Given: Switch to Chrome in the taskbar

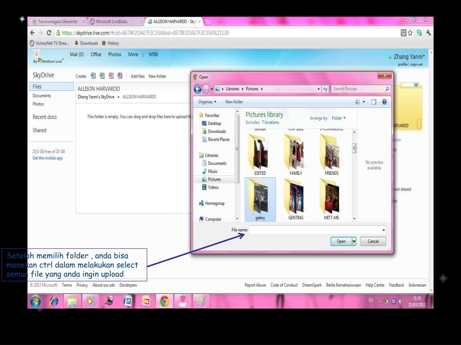Looking at the screenshot, I should coord(164,301).
